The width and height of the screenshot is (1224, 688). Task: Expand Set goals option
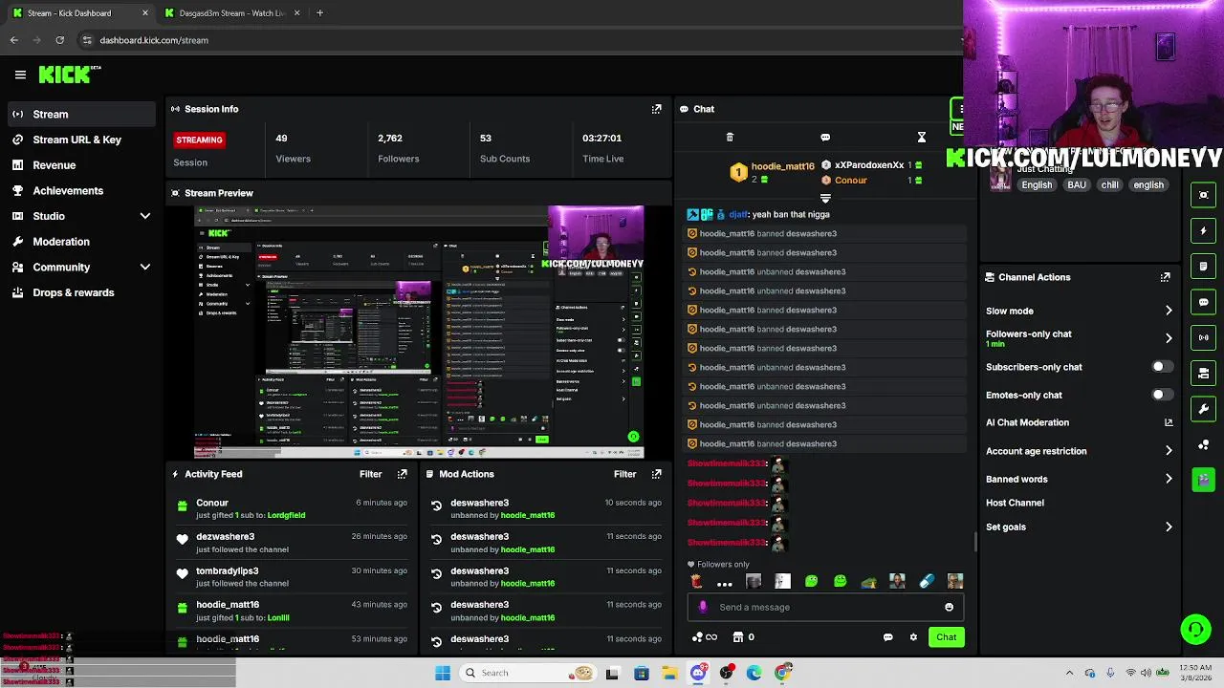click(x=1168, y=527)
